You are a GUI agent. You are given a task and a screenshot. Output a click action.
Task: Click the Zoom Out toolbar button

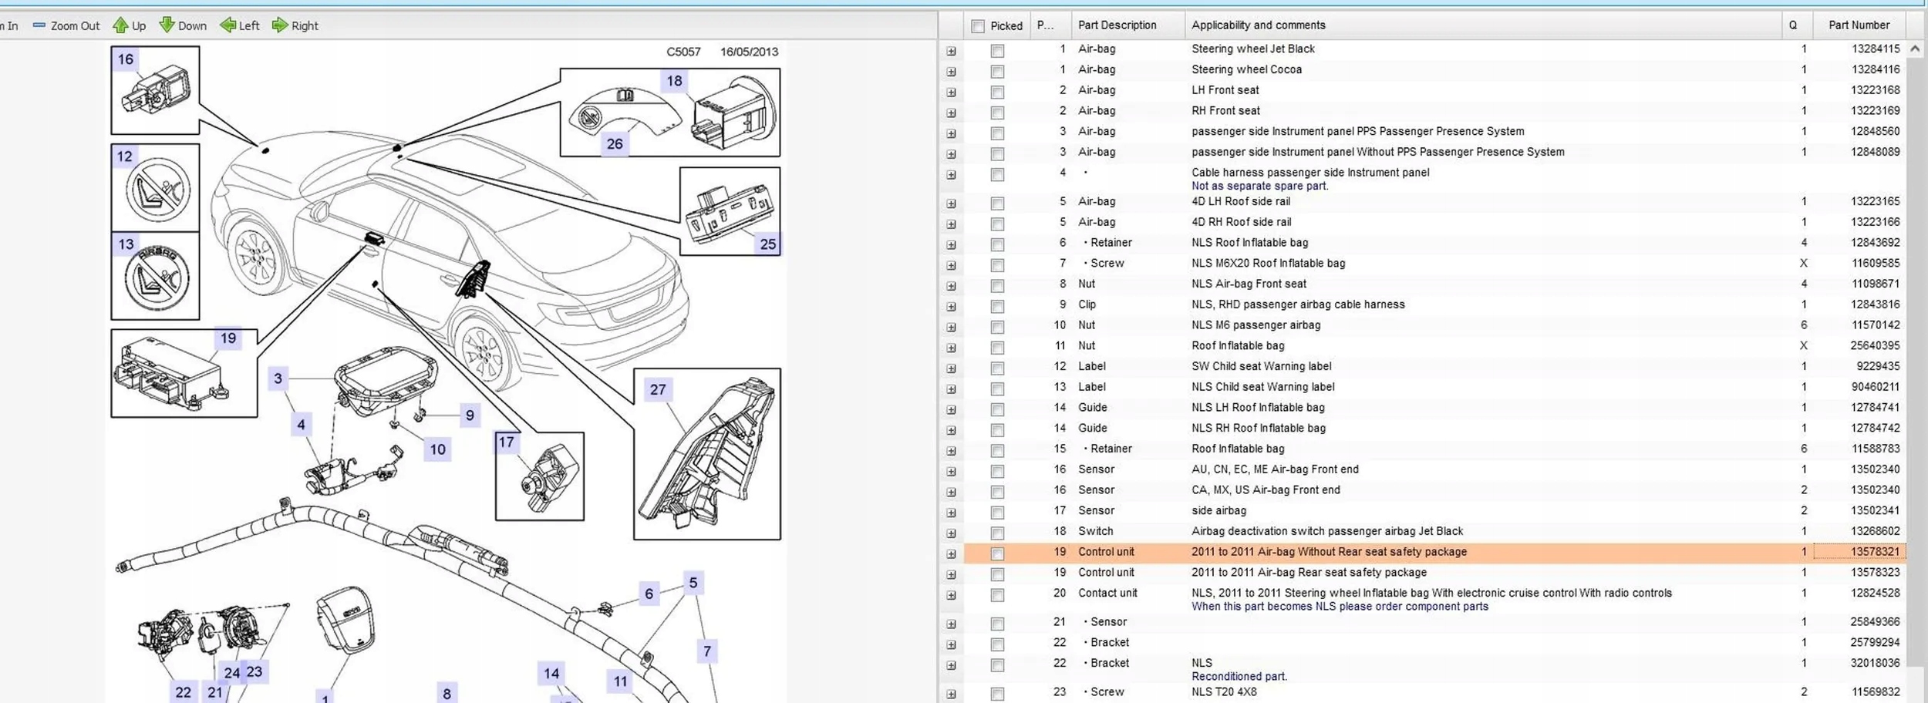point(66,25)
